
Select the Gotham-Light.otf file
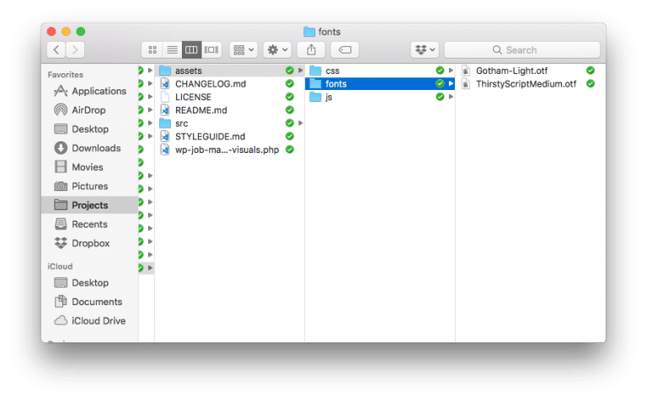[511, 71]
